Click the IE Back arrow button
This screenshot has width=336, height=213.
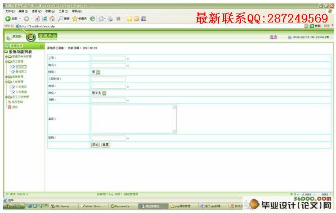8,19
